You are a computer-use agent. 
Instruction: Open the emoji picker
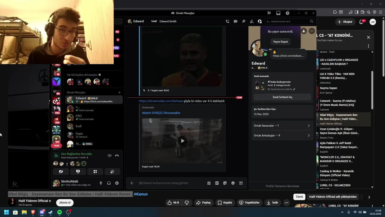tap(233, 183)
